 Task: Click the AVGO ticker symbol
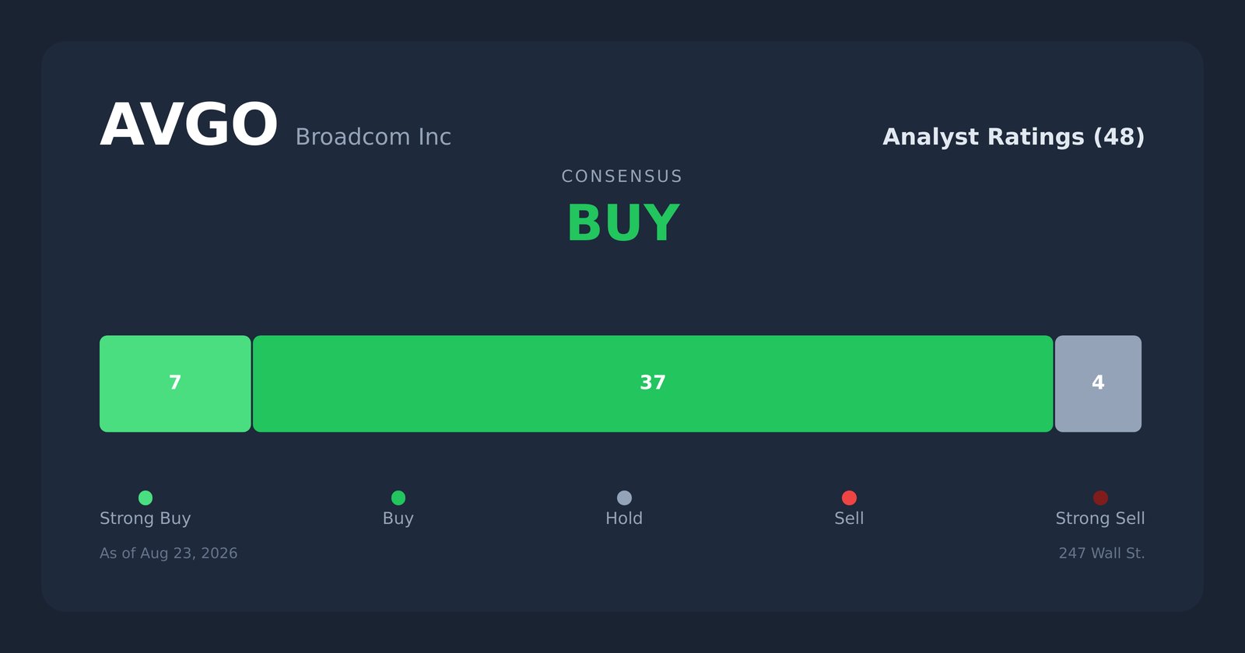pyautogui.click(x=189, y=126)
